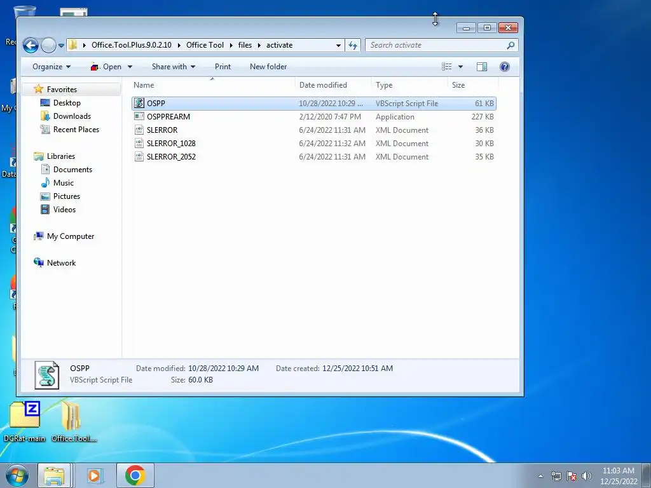Refresh the folder with refresh icon

click(x=353, y=45)
